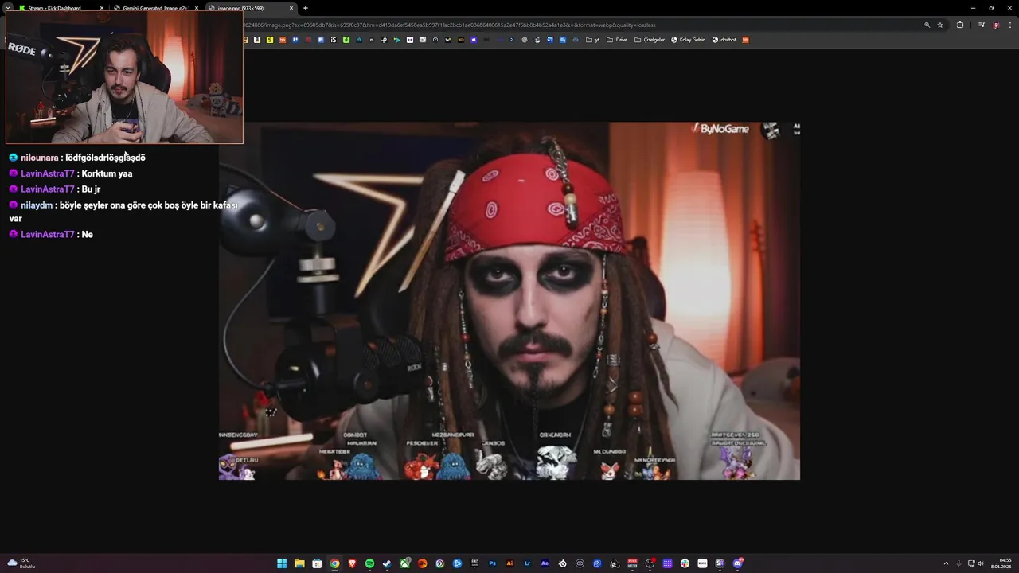
Task: Click chat message 'Bu jr'
Action: click(91, 189)
